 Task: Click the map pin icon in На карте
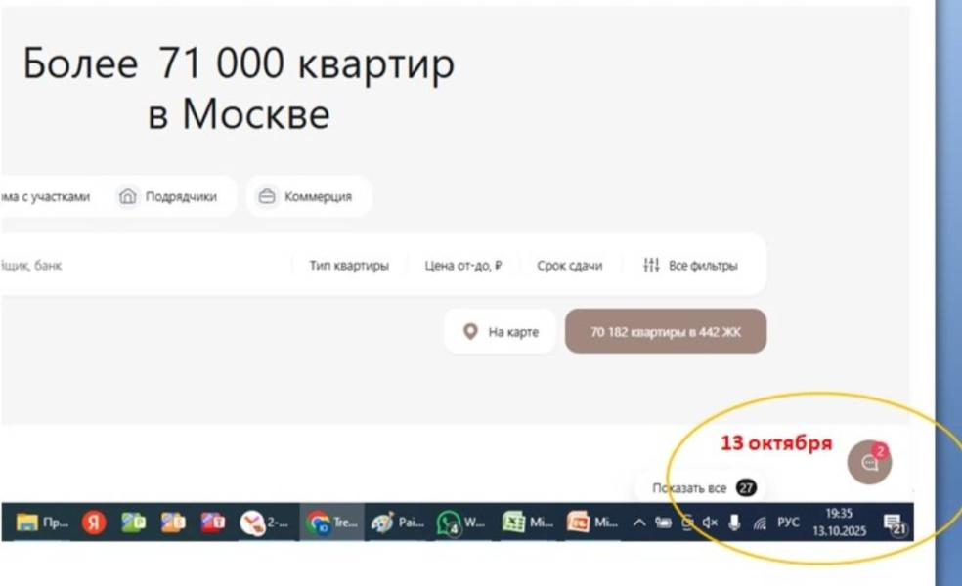click(470, 332)
